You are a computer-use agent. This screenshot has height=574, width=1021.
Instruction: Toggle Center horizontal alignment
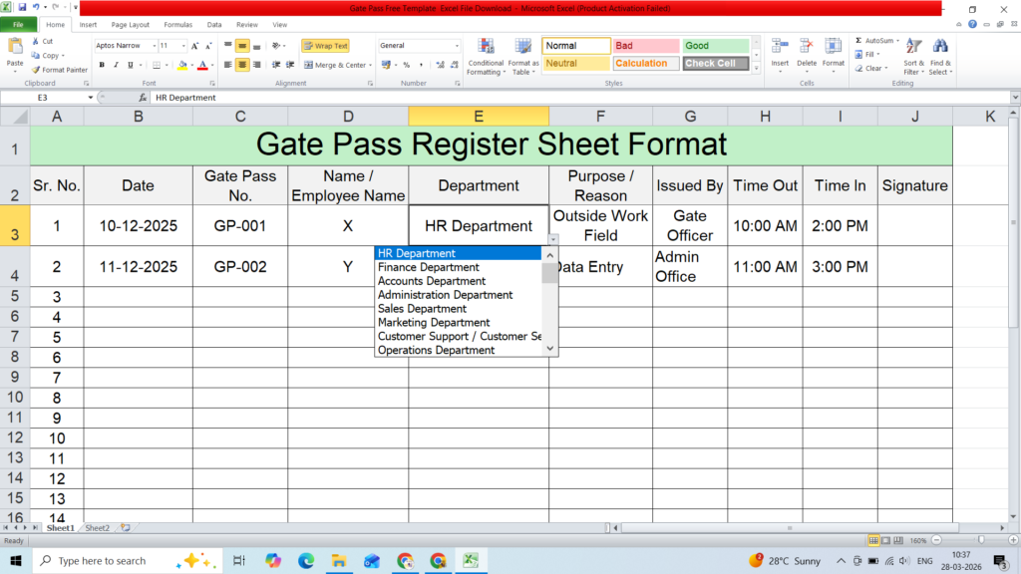coord(242,65)
